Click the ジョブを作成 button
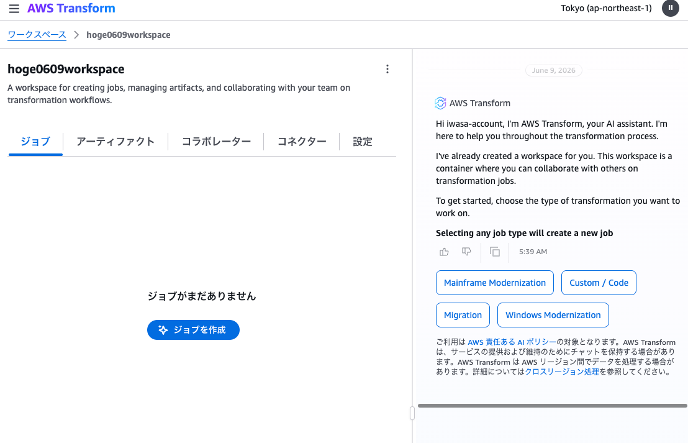This screenshot has width=688, height=443. pyautogui.click(x=193, y=330)
